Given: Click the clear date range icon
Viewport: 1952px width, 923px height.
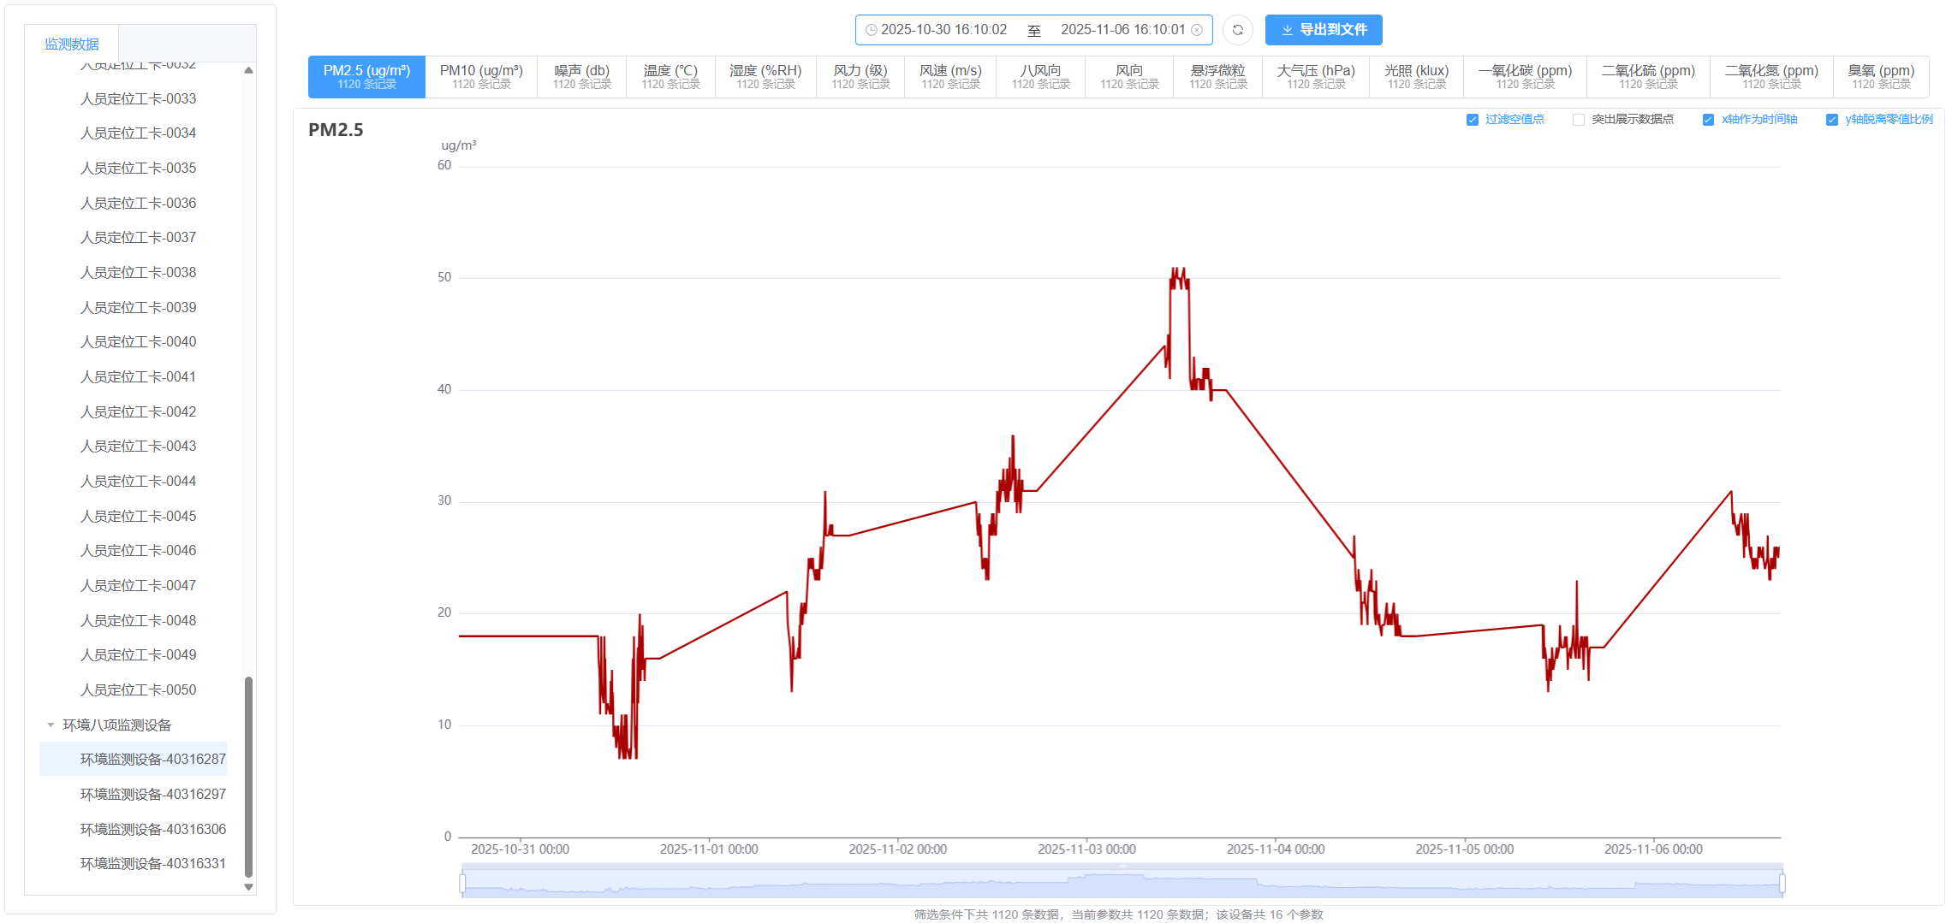Looking at the screenshot, I should tap(1197, 30).
